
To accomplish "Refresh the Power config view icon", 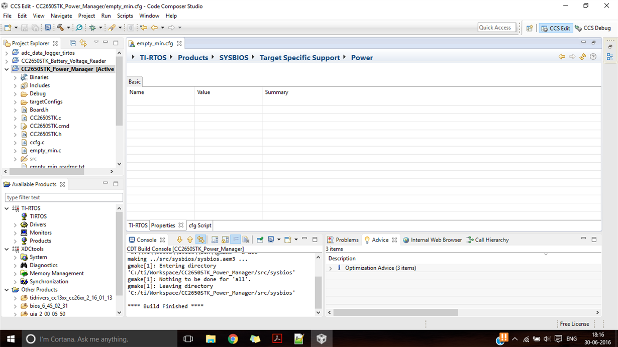I will click(x=583, y=57).
